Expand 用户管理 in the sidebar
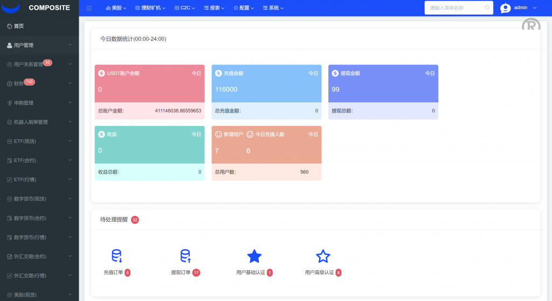 pyautogui.click(x=39, y=45)
